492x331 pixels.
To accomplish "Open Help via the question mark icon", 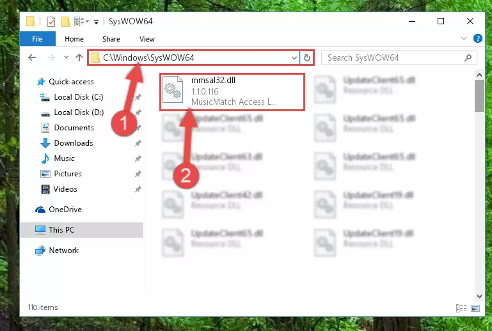I will [477, 38].
